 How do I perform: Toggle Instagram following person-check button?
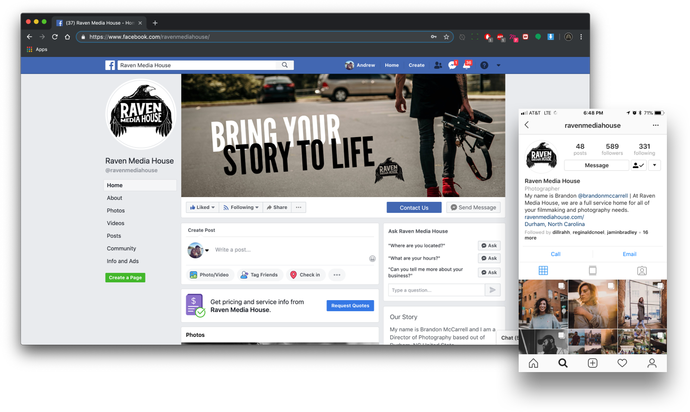coord(638,165)
